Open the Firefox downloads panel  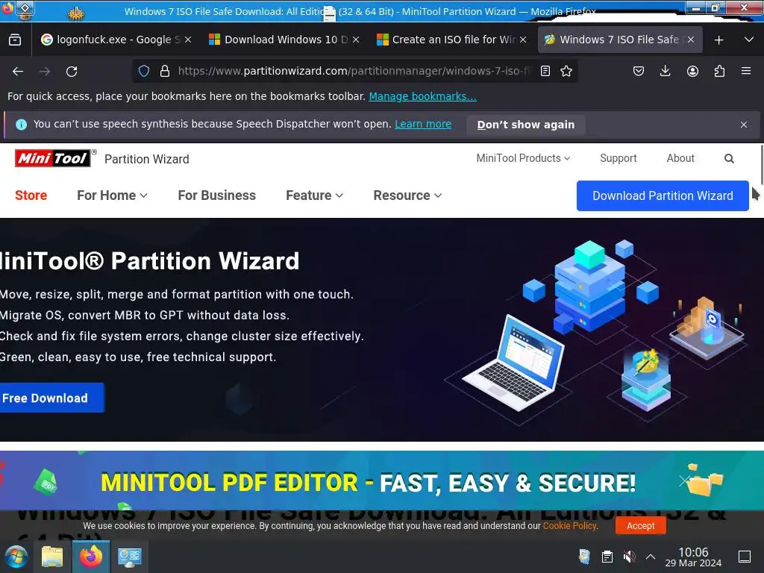(x=665, y=71)
